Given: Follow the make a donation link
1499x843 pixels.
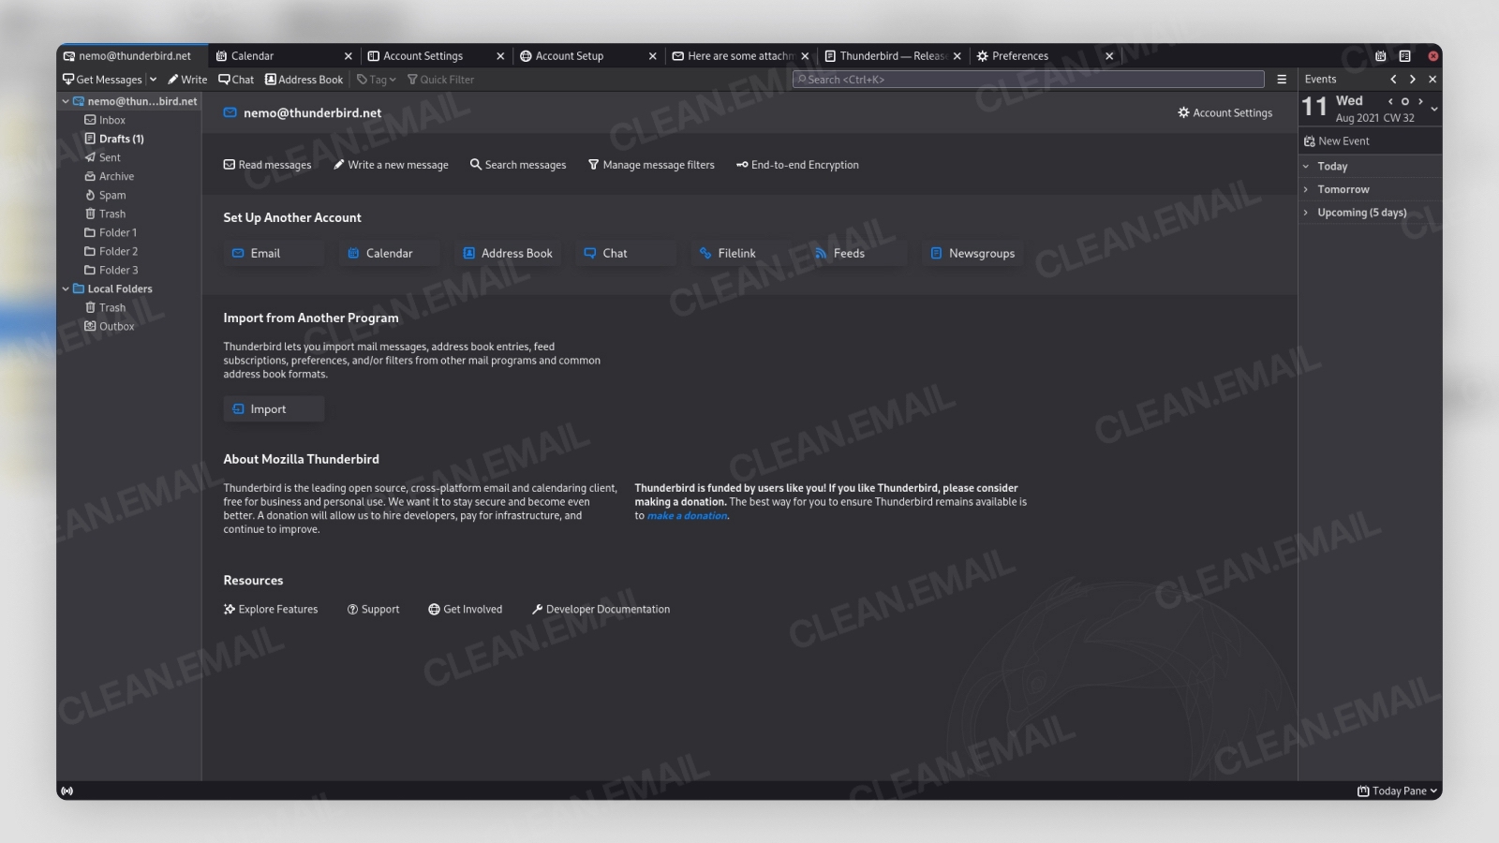Looking at the screenshot, I should point(687,515).
